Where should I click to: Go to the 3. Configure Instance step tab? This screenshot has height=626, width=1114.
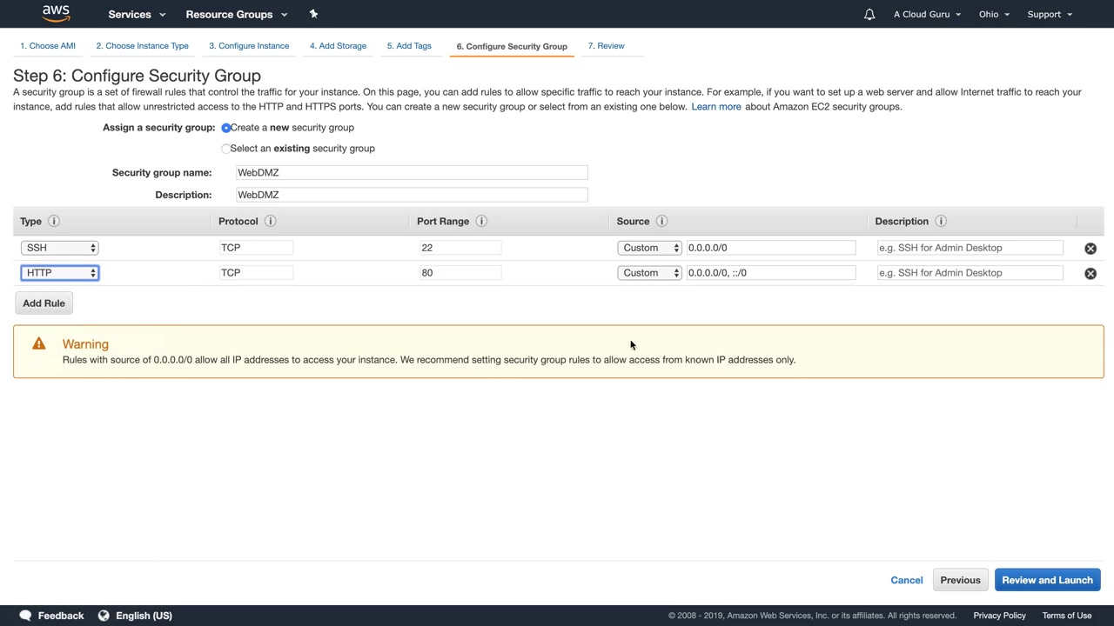(x=249, y=46)
